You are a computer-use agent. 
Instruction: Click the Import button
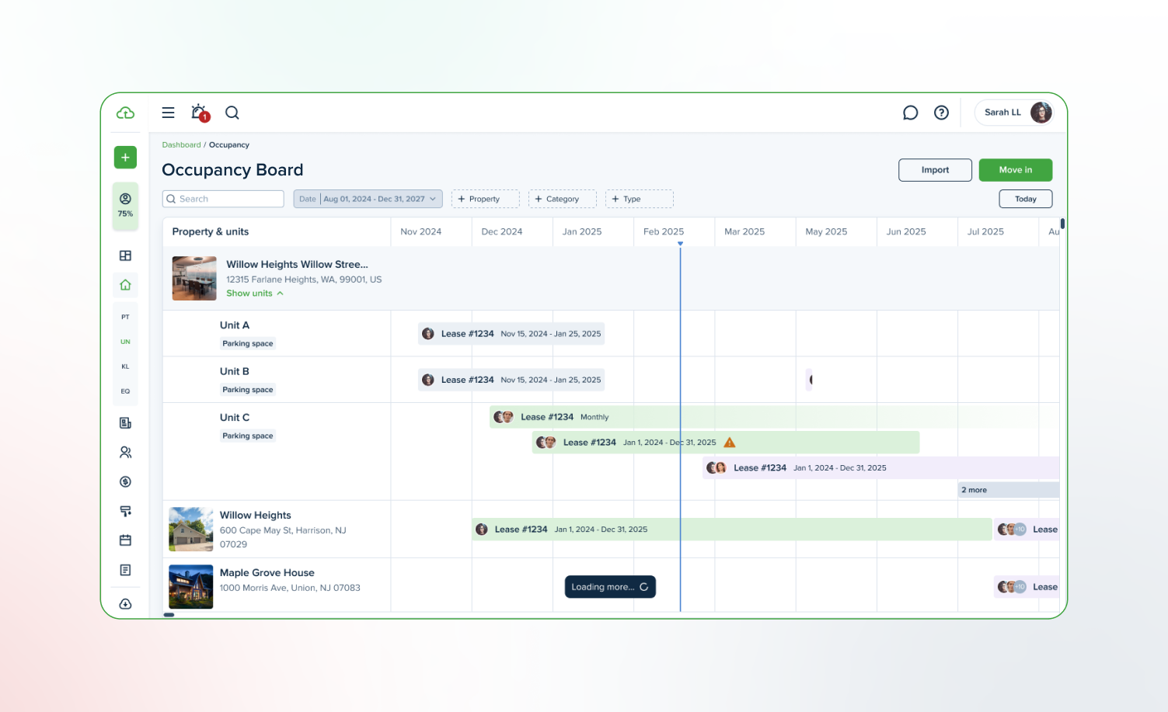935,170
